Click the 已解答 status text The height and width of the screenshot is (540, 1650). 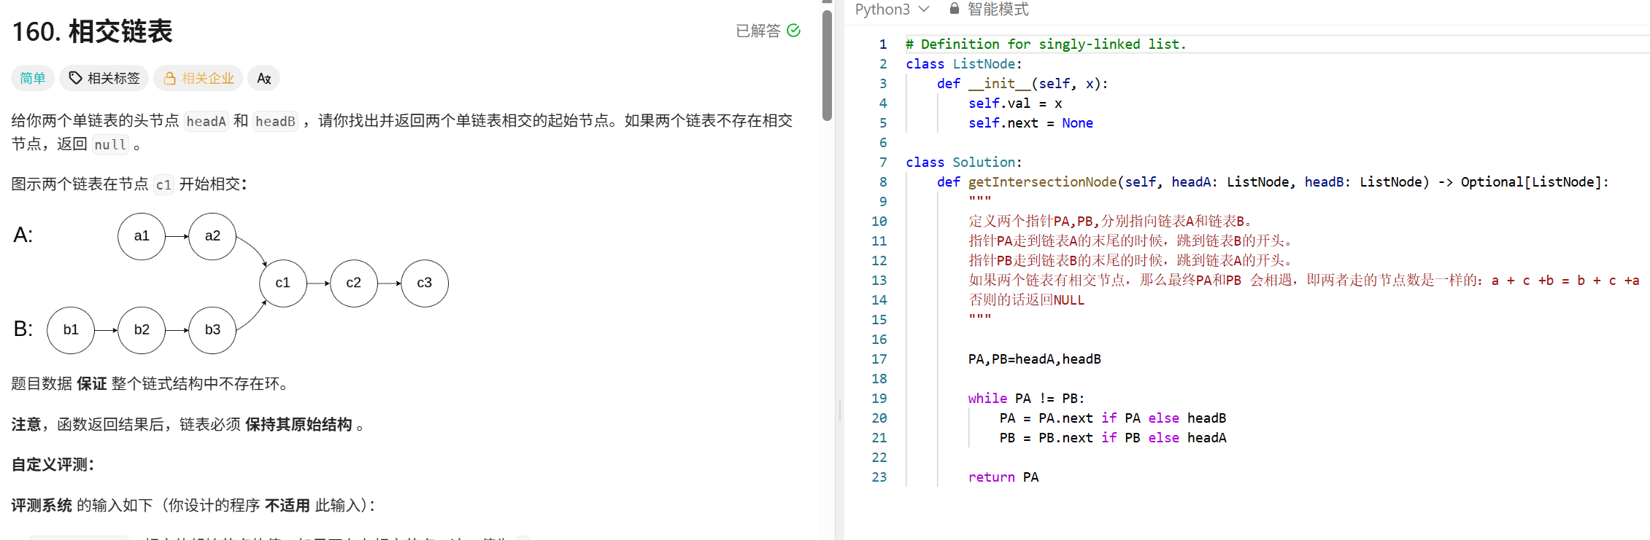[x=758, y=31]
